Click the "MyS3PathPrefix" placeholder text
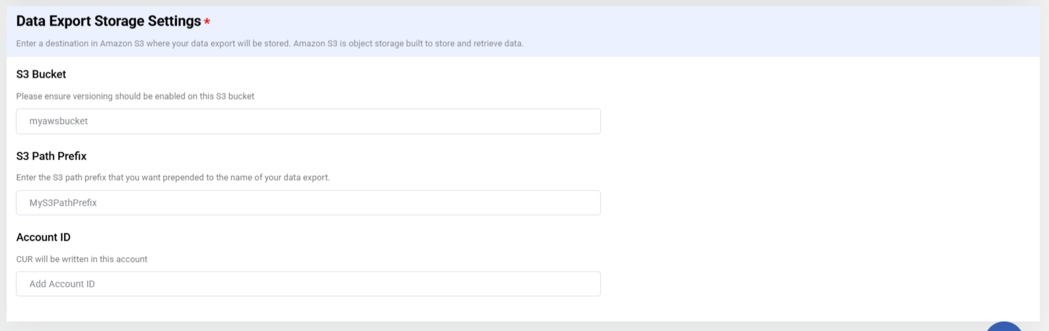Image resolution: width=1049 pixels, height=331 pixels. pyautogui.click(x=63, y=203)
